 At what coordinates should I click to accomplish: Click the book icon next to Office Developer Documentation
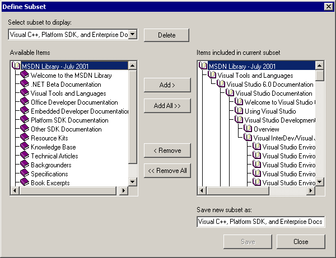pyautogui.click(x=24, y=102)
